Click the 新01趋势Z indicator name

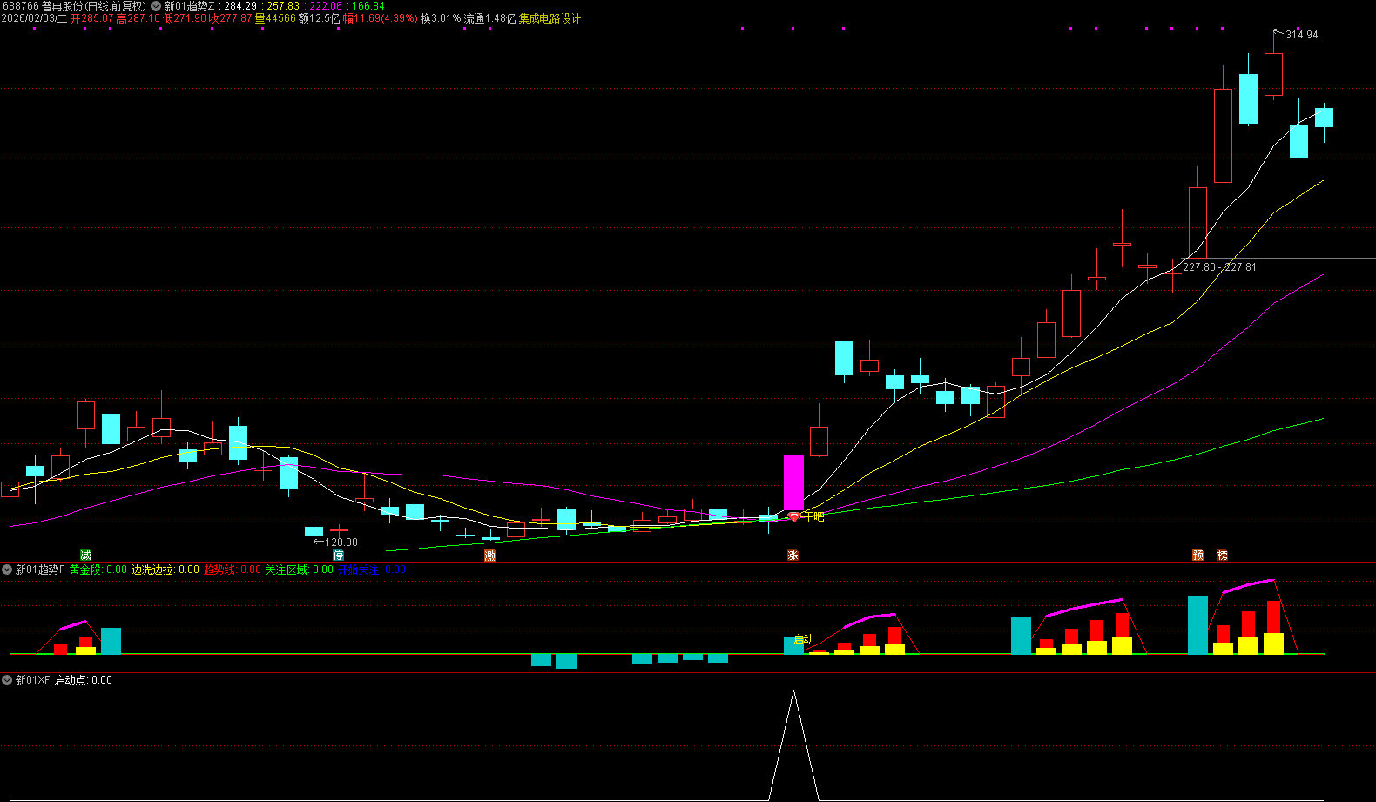(x=189, y=6)
